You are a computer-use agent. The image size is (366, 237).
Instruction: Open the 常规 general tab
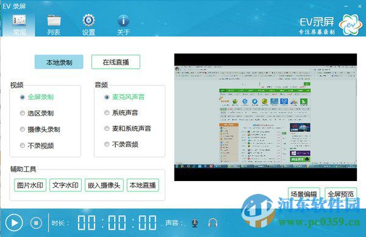[x=19, y=25]
